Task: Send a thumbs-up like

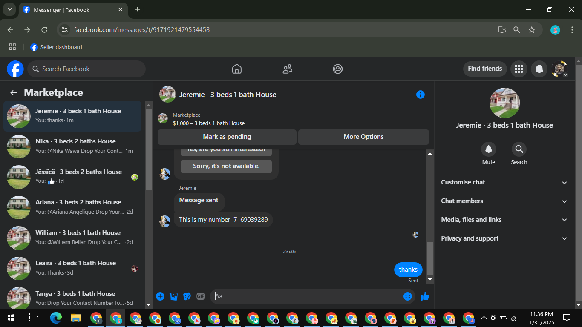Action: (425, 296)
